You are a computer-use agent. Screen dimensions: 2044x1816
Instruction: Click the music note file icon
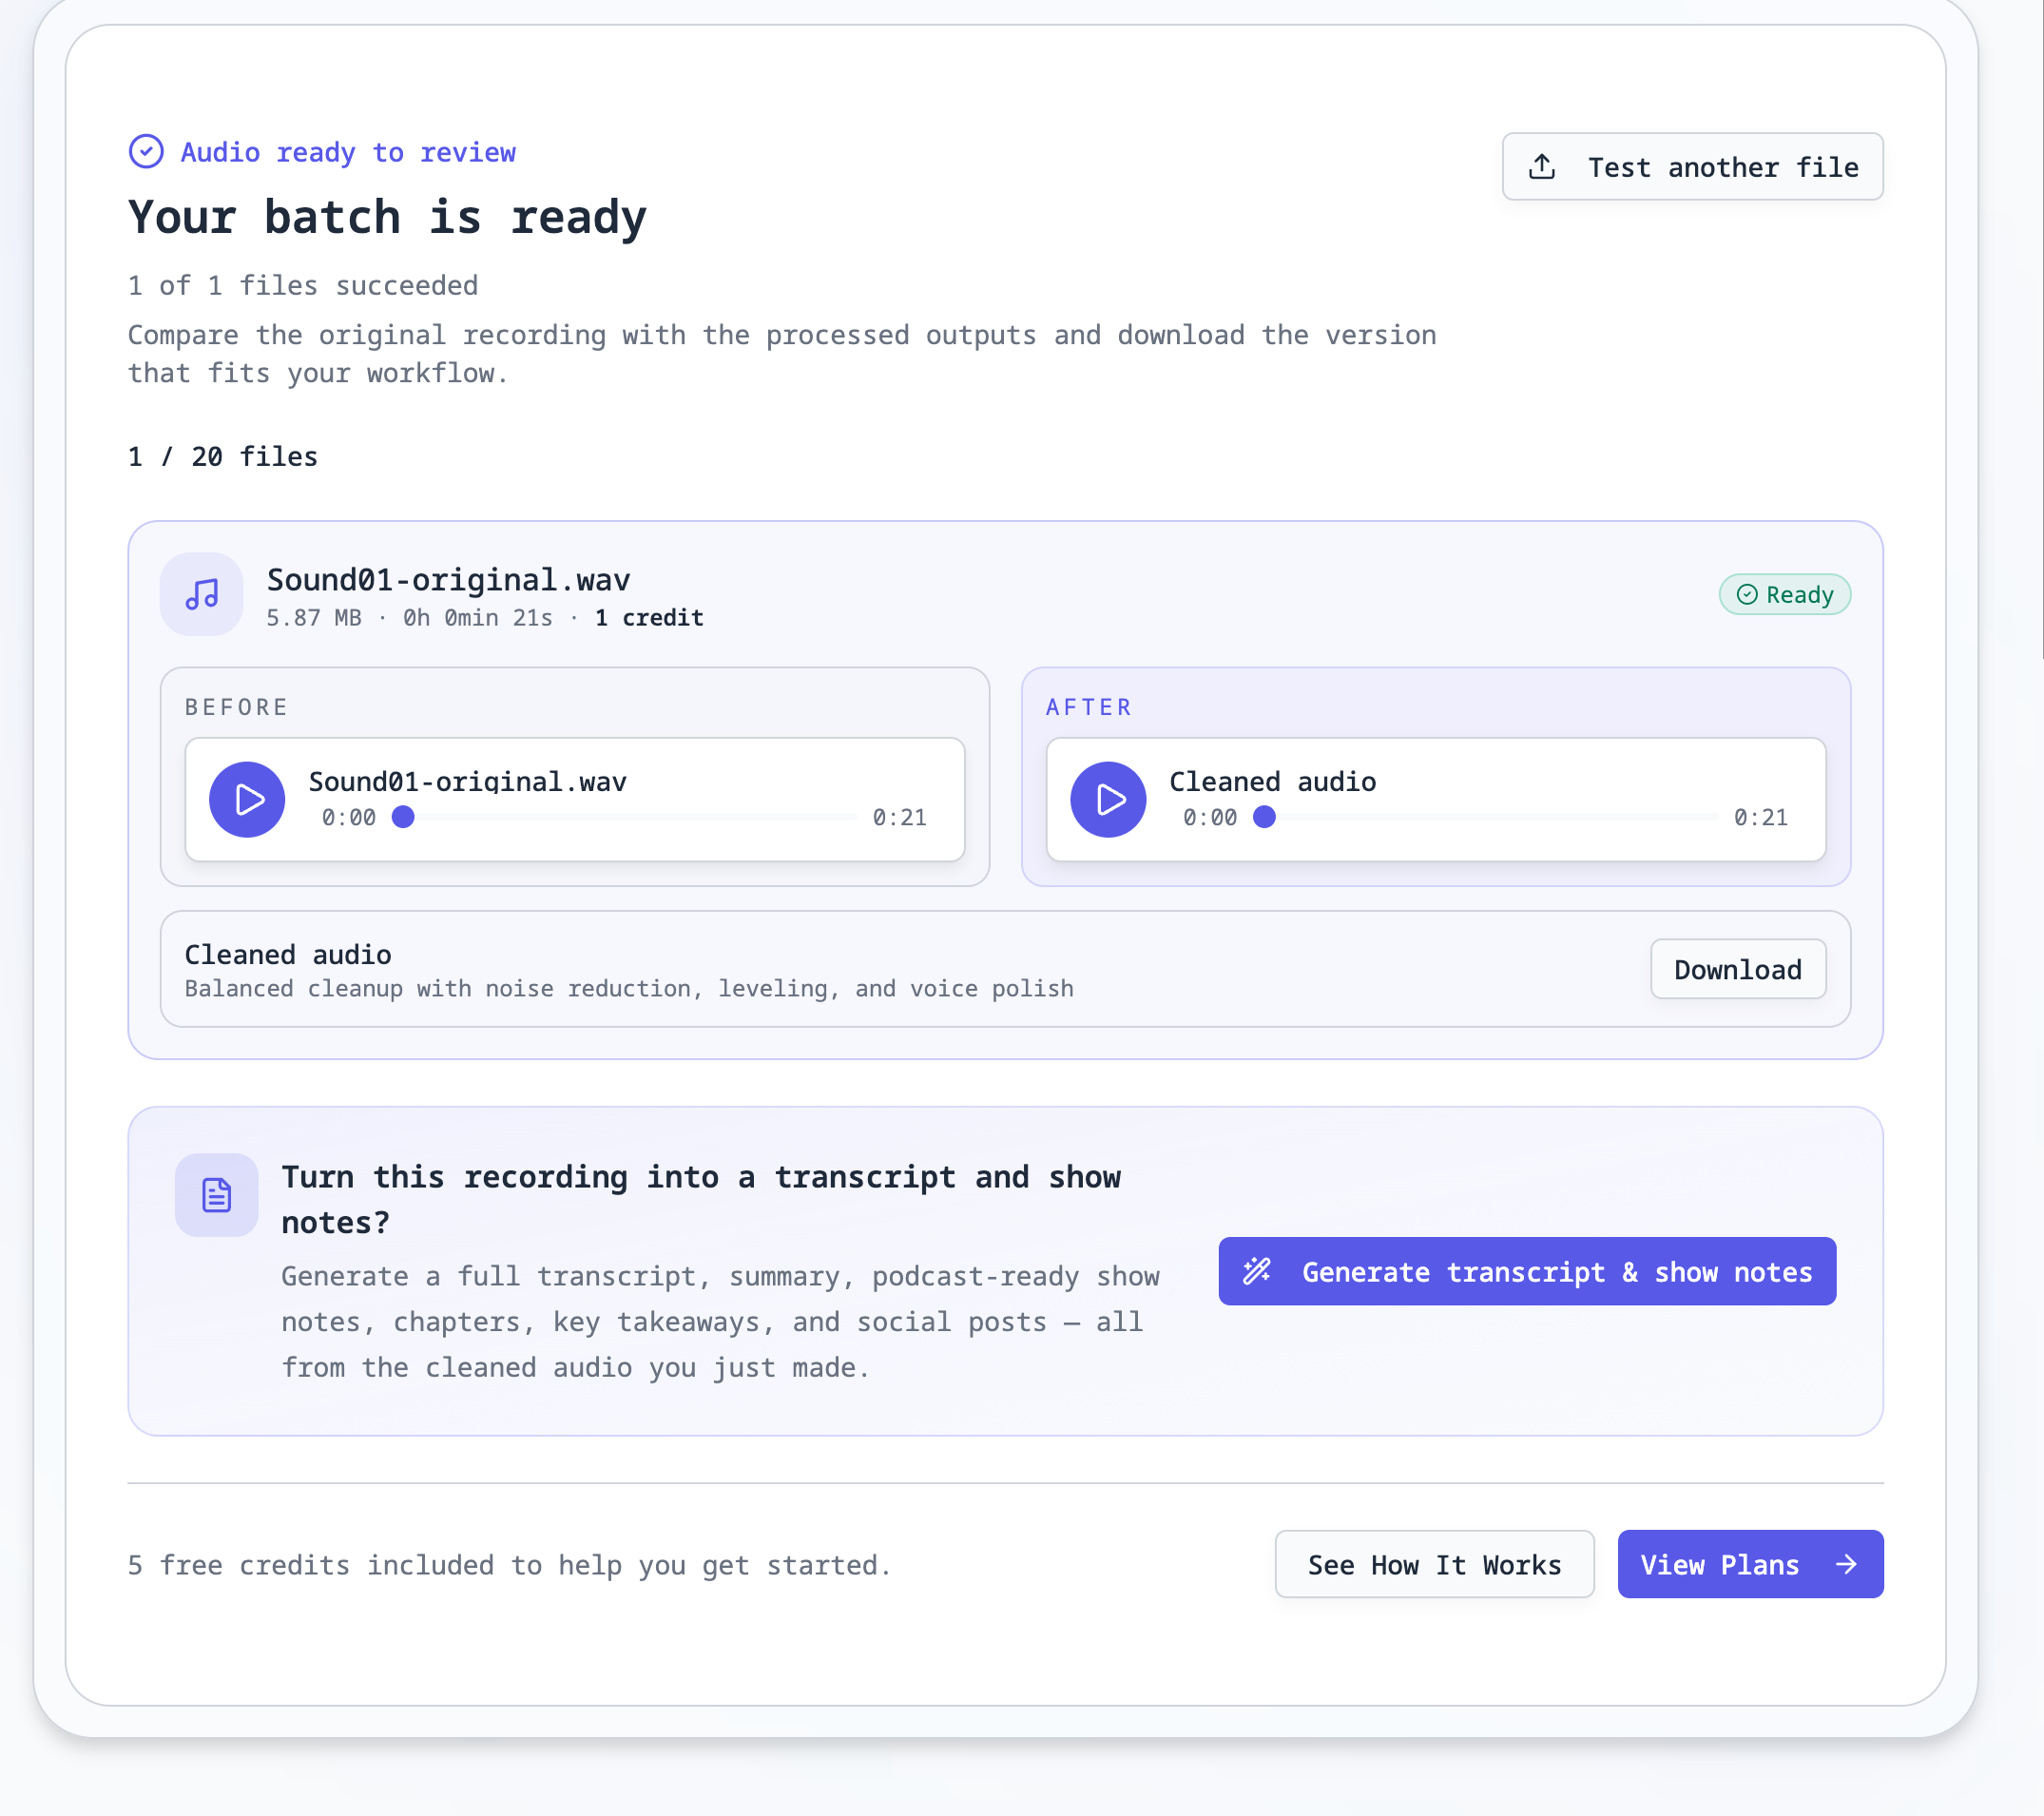(202, 594)
